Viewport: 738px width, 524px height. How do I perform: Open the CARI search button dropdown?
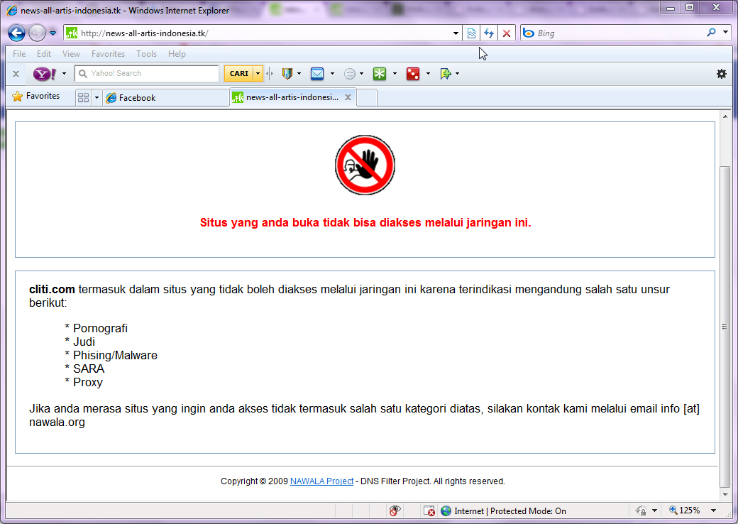[x=258, y=73]
